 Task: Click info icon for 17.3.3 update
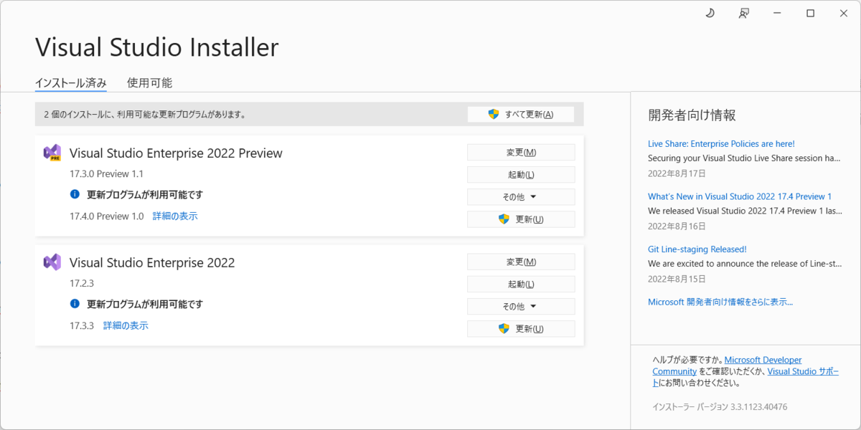(x=75, y=304)
